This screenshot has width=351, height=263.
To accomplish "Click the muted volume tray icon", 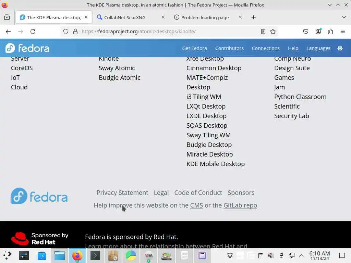I will pos(271,255).
